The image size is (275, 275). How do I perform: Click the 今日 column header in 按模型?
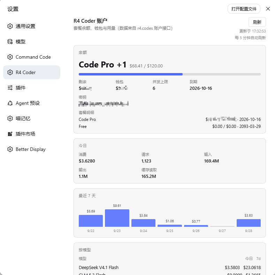click(249, 259)
